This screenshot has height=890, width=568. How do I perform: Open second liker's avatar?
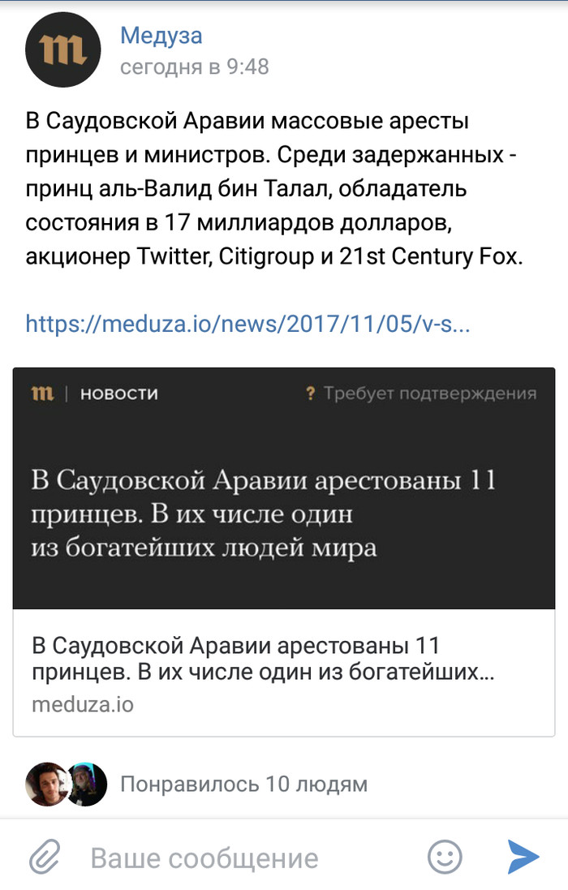87,785
